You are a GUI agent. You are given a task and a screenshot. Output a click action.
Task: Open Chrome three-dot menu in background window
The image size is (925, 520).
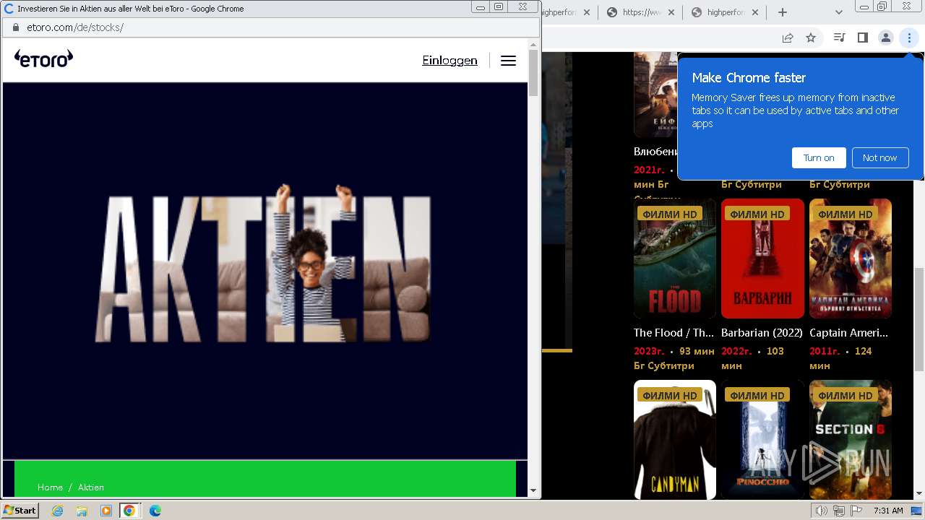click(x=909, y=38)
